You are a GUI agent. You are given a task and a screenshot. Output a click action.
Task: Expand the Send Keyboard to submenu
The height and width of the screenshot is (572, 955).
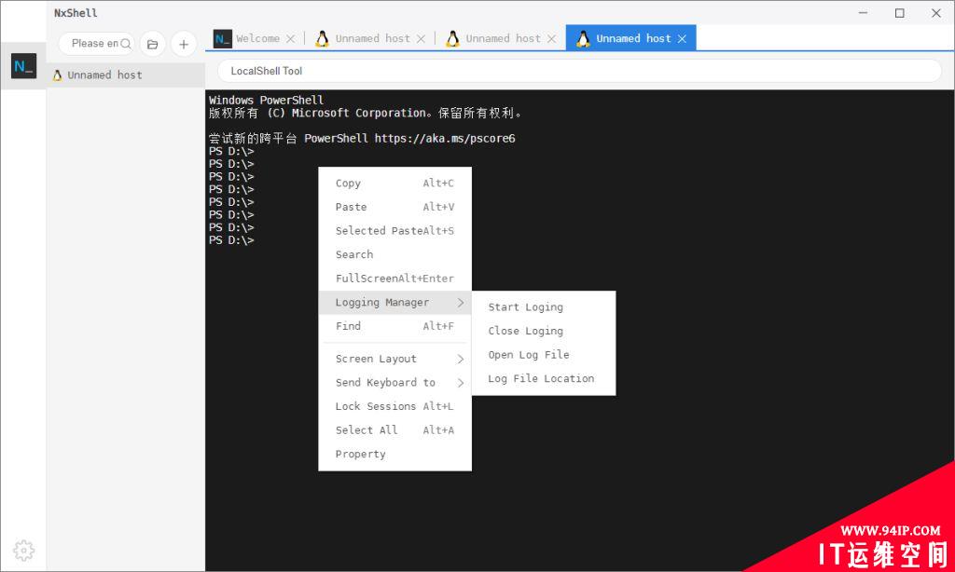click(394, 383)
